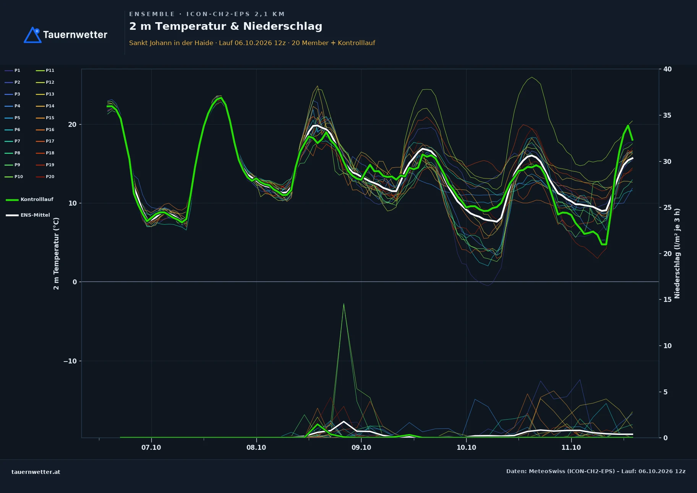Click the P5 legend entry
The width and height of the screenshot is (697, 493).
13,118
